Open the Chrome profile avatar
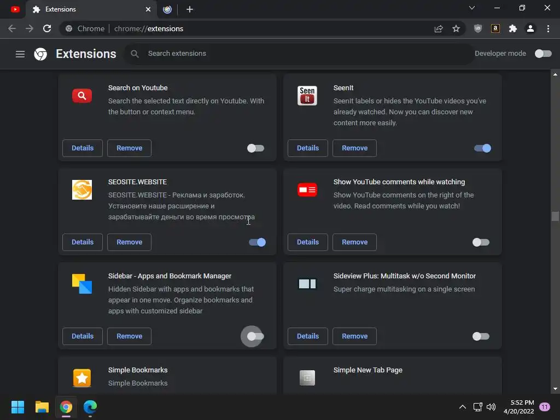 pos(530,28)
